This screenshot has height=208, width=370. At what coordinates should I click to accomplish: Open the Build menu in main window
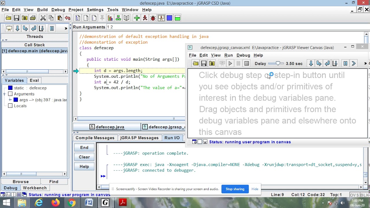[42, 10]
